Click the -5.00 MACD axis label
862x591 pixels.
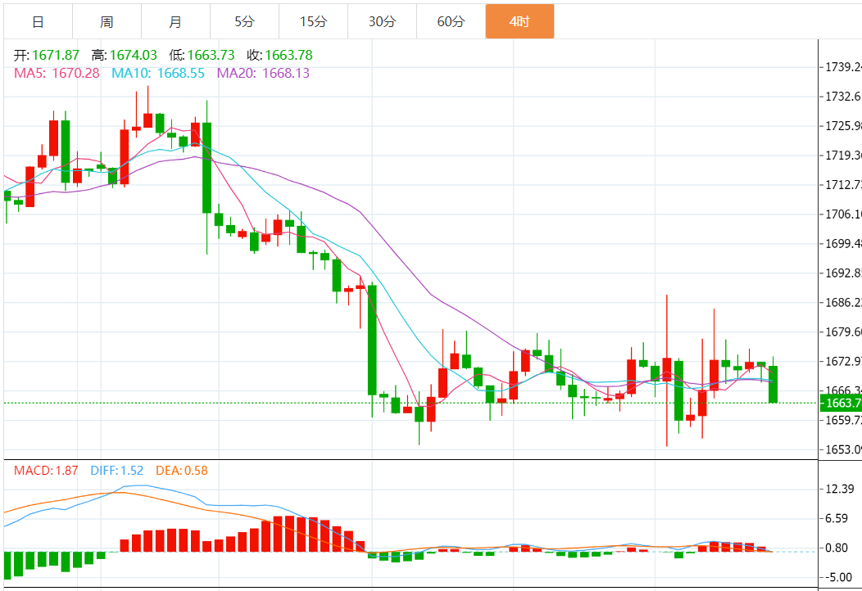pos(839,577)
